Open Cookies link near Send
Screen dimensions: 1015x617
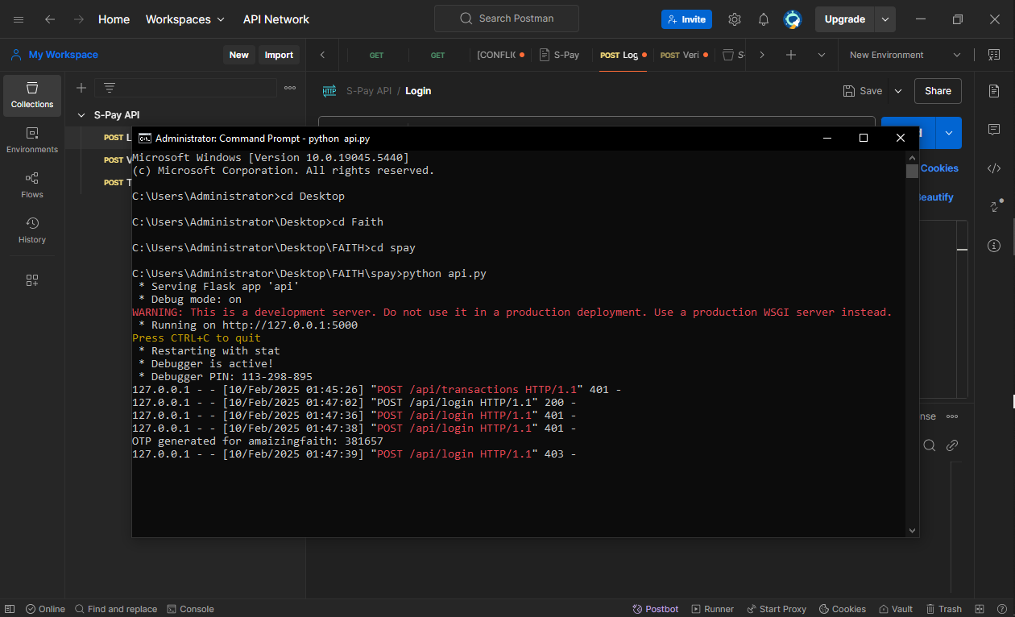click(x=939, y=168)
